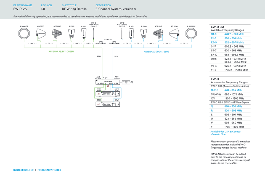Click the "552 – 607.8 MHz" value
The height and width of the screenshot is (176, 265).
[x=234, y=42]
